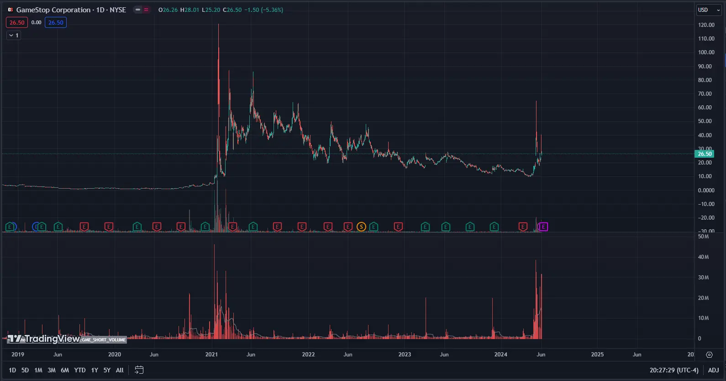Select the 5D time range
The height and width of the screenshot is (381, 726).
25,370
